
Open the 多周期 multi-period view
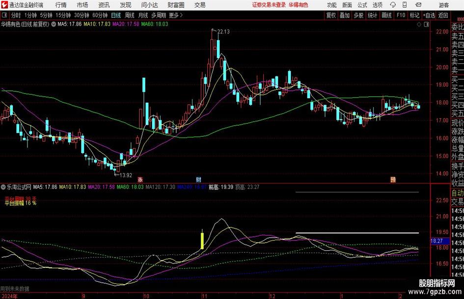[x=159, y=15]
